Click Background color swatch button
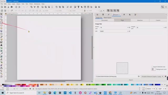168x95 pixels. coord(153,69)
